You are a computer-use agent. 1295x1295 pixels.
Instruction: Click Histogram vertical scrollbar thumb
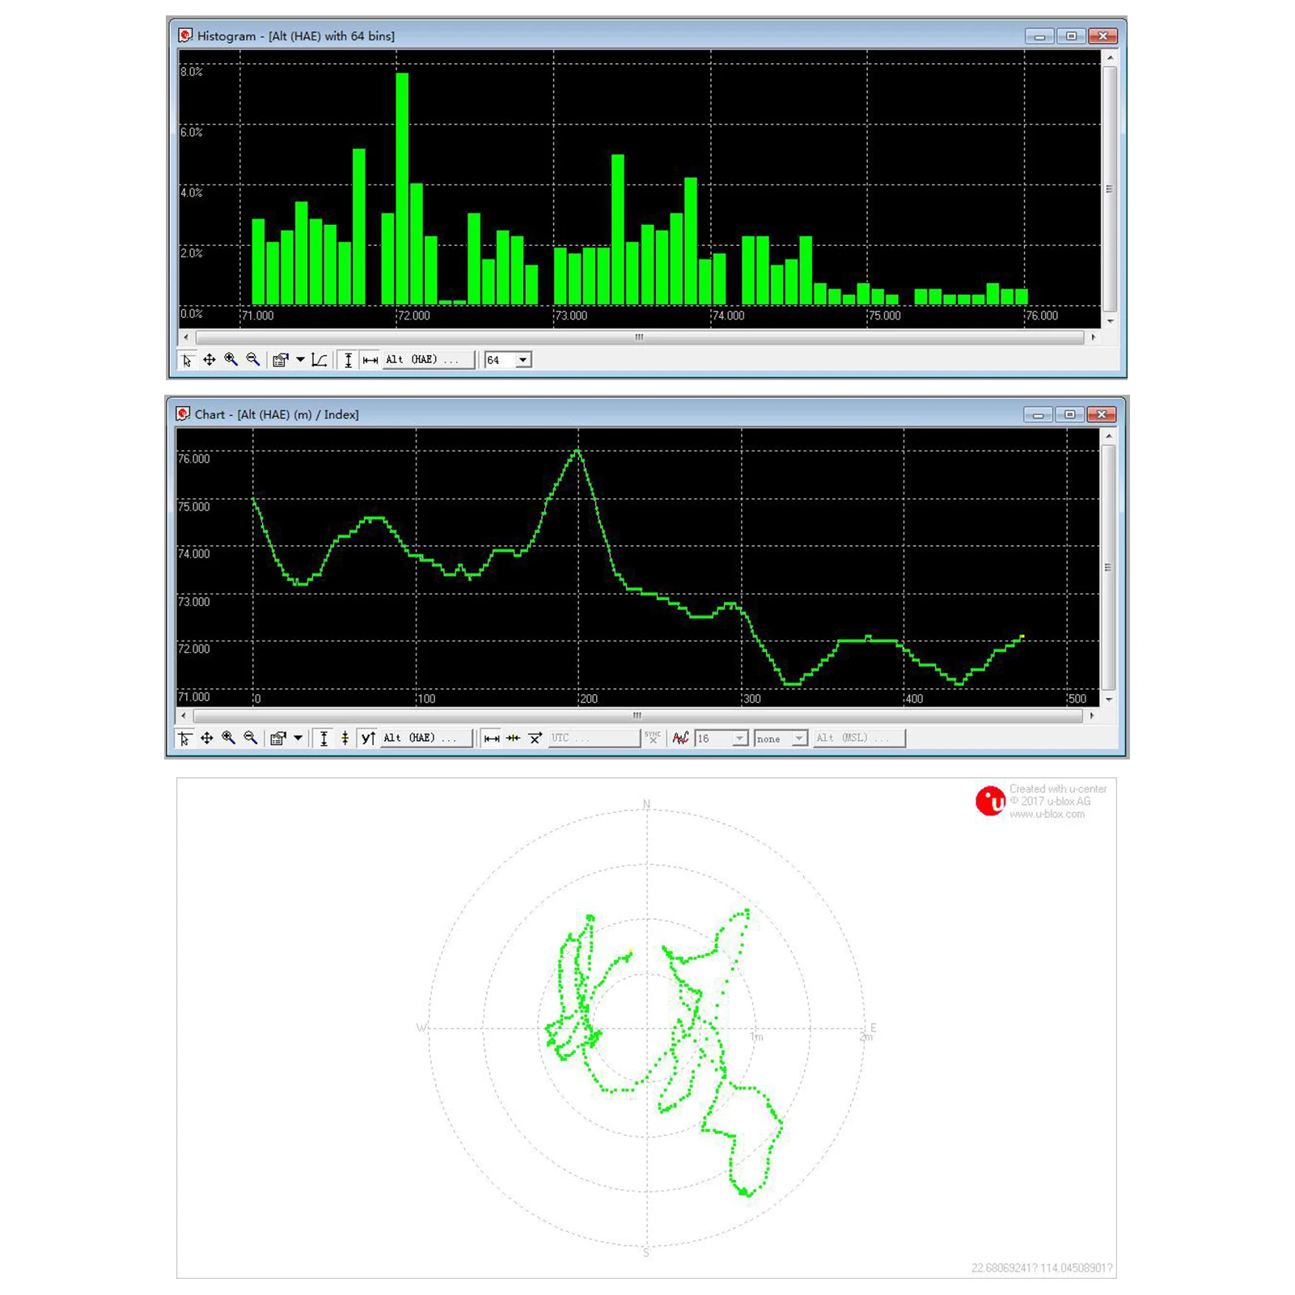(1110, 189)
